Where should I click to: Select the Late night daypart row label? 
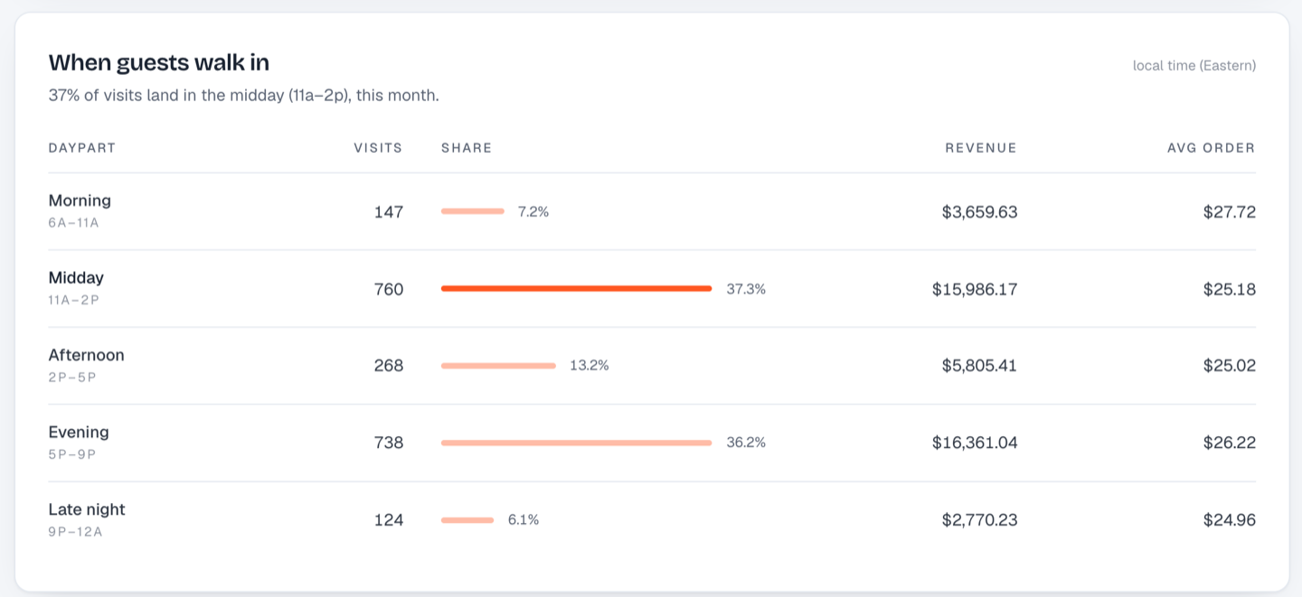[x=87, y=509]
